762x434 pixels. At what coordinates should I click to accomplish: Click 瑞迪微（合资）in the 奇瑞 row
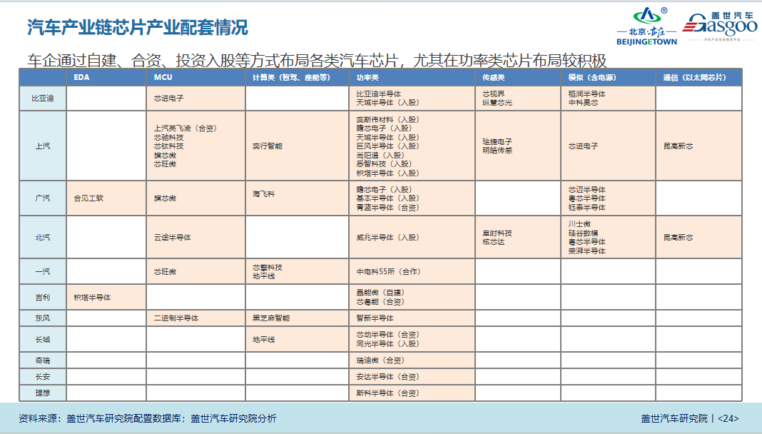coord(380,360)
